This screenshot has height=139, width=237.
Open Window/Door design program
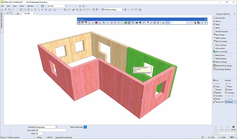coord(222,66)
